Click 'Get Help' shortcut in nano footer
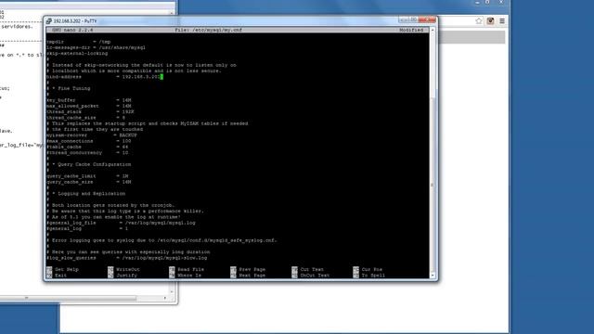Viewport: 594px width, 334px height. [x=62, y=270]
